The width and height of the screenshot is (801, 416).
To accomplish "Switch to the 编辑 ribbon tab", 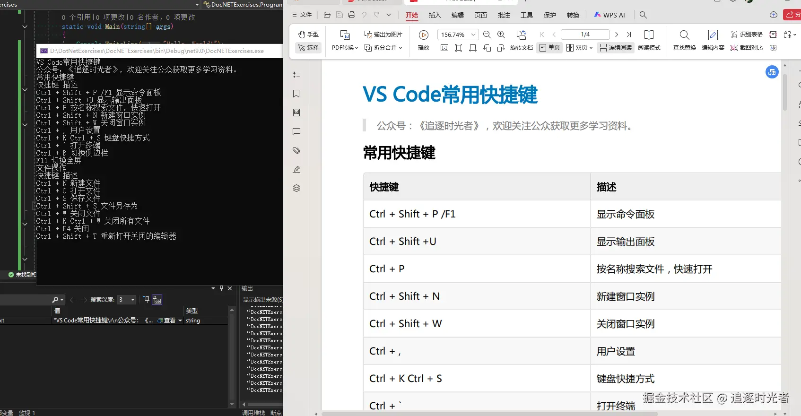I will coord(458,15).
